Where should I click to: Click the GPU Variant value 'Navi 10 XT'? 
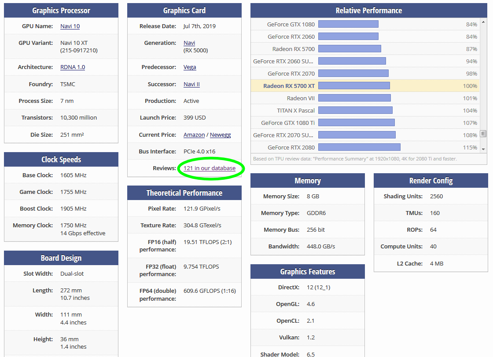(x=74, y=43)
